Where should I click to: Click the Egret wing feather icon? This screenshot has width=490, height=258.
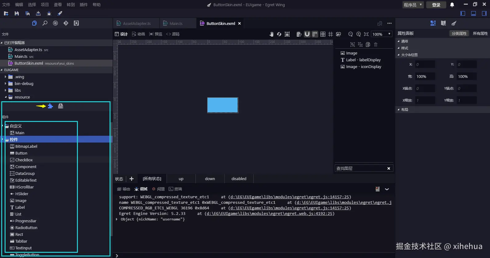pyautogui.click(x=454, y=23)
